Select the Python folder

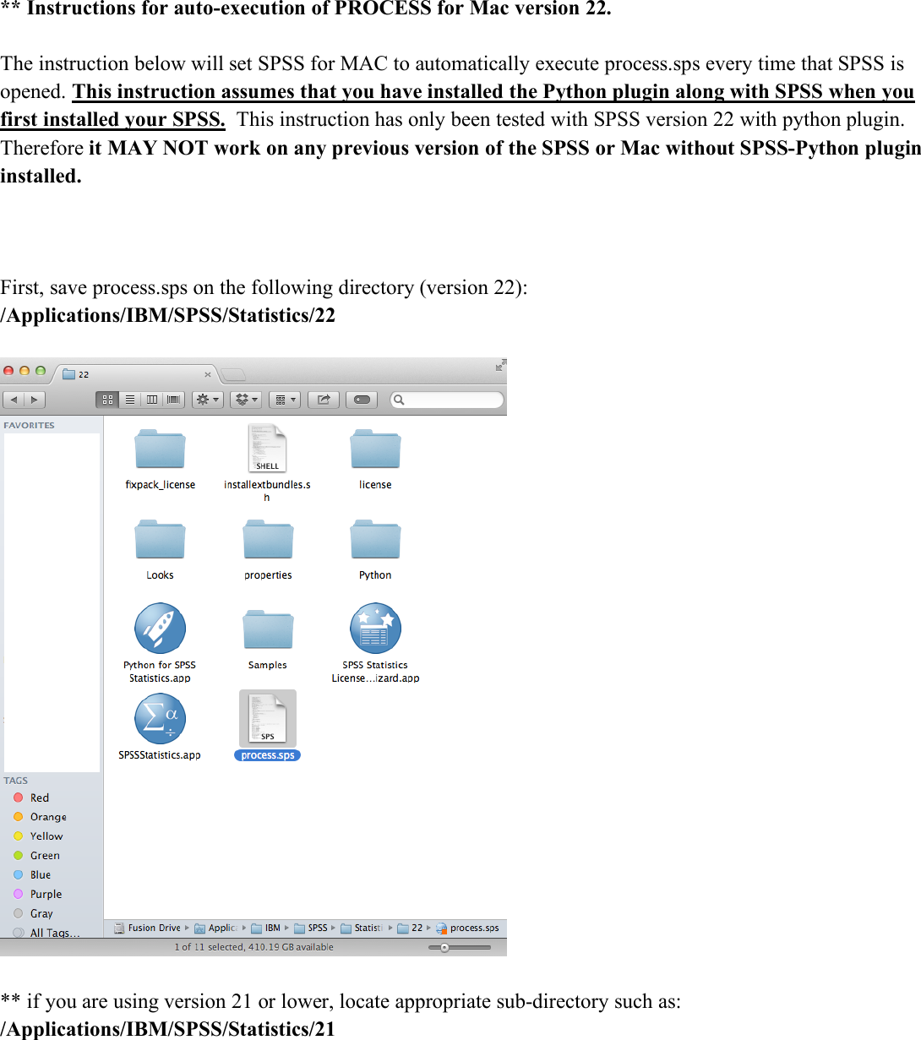375,539
